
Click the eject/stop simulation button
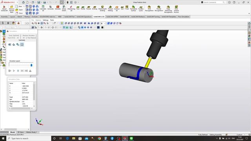(30, 70)
